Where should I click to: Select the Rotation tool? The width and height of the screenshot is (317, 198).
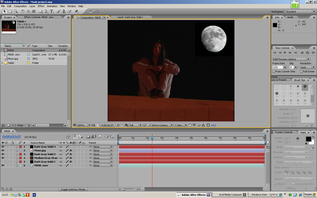23,11
